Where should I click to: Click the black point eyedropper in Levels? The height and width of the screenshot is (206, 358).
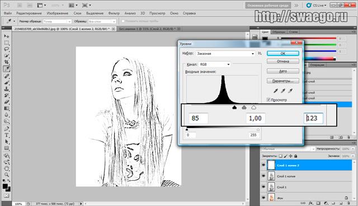[276, 91]
